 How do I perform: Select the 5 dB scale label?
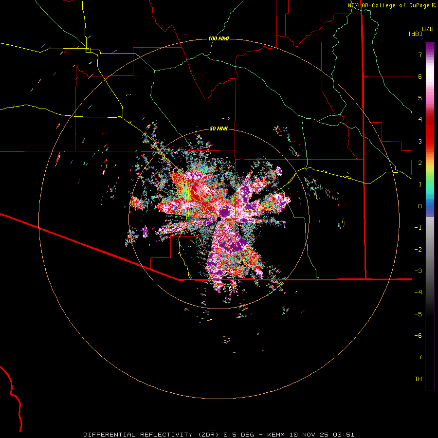pos(420,98)
